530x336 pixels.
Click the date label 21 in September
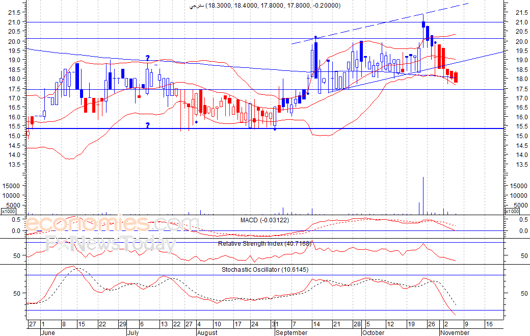coord(337,324)
